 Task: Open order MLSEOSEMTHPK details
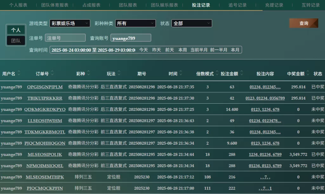(x=45, y=177)
